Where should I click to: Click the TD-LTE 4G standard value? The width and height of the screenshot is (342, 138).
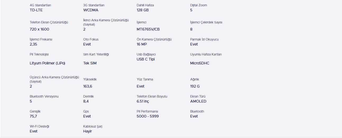click(x=36, y=10)
